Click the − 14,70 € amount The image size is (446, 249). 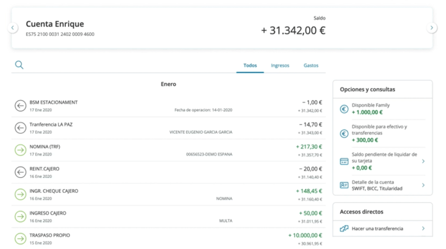[311, 125]
